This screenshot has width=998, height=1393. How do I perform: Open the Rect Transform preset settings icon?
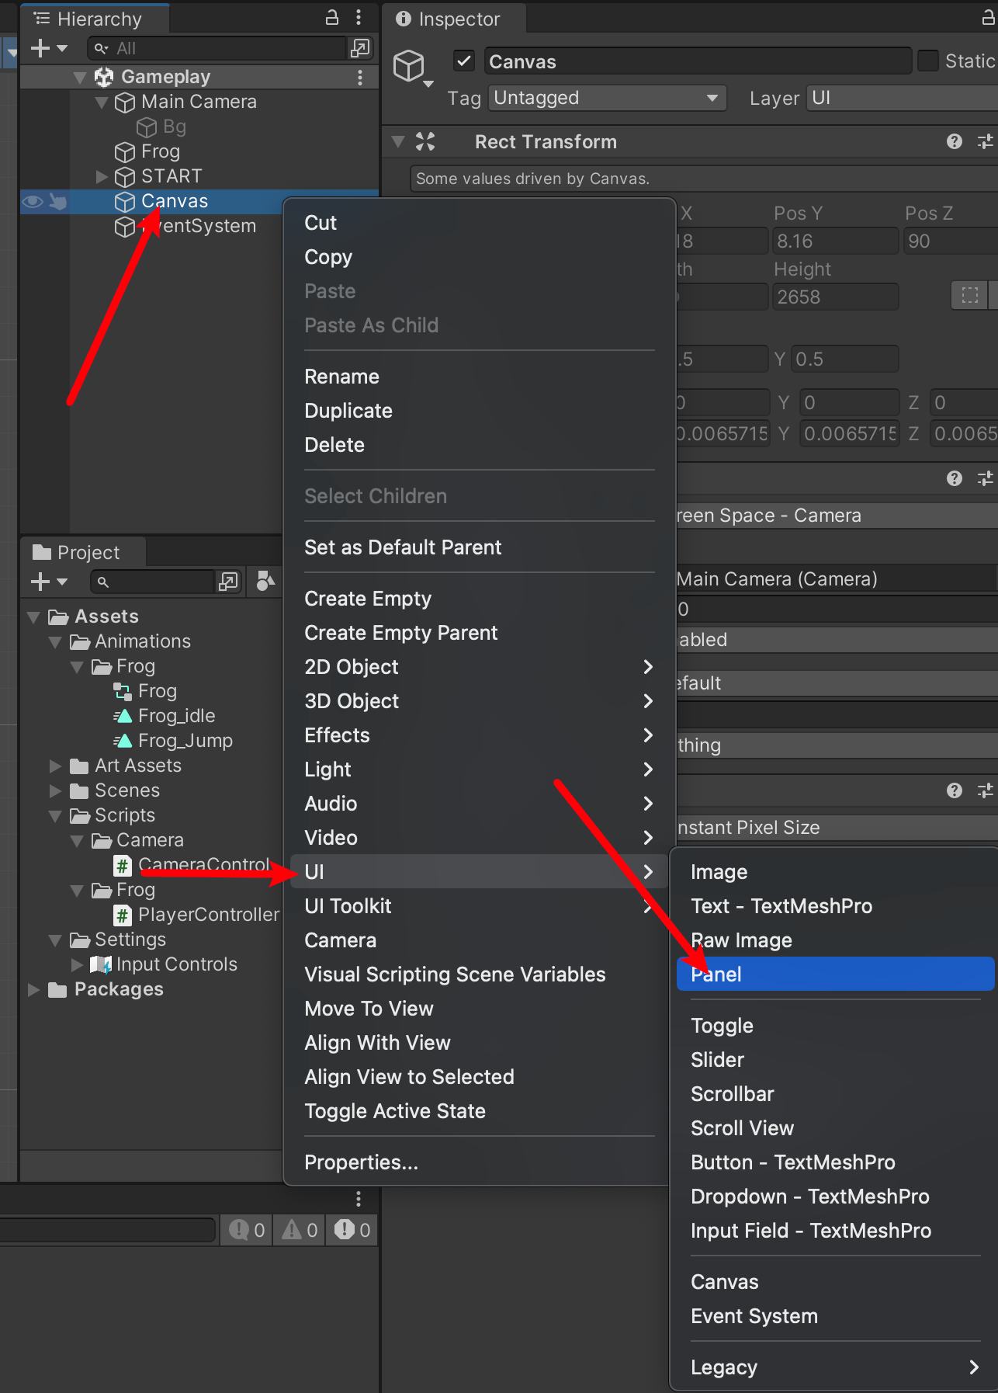click(x=986, y=141)
